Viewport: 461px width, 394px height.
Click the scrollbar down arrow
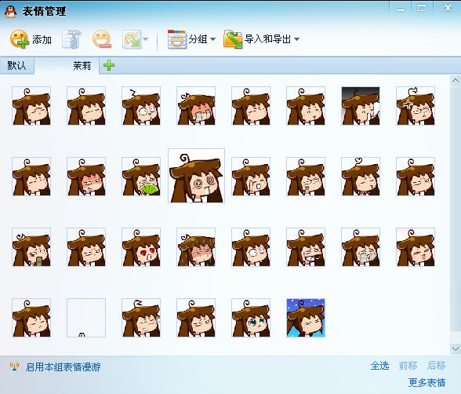coord(456,348)
